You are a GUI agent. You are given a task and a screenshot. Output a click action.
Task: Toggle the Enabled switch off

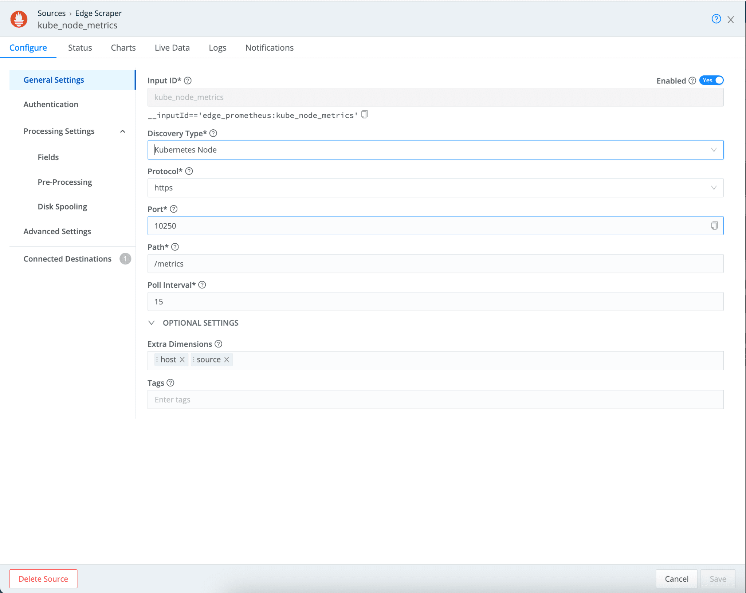click(x=711, y=80)
